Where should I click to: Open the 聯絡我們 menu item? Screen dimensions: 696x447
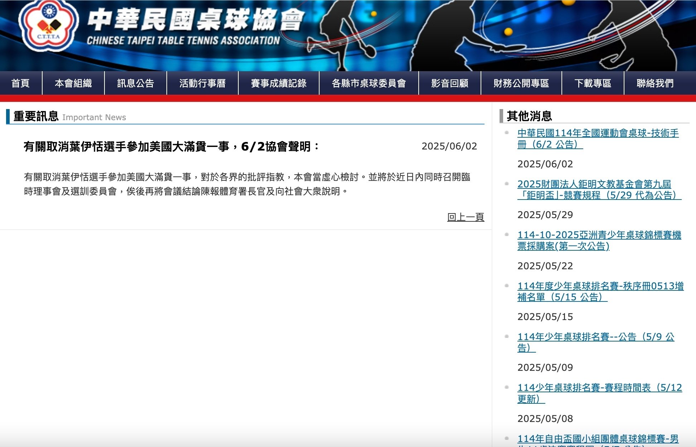[x=655, y=83]
